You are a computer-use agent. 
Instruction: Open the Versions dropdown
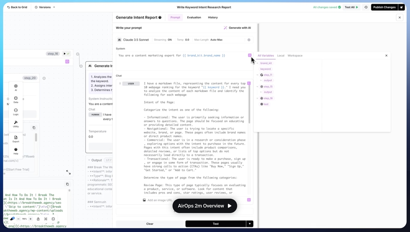click(45, 7)
